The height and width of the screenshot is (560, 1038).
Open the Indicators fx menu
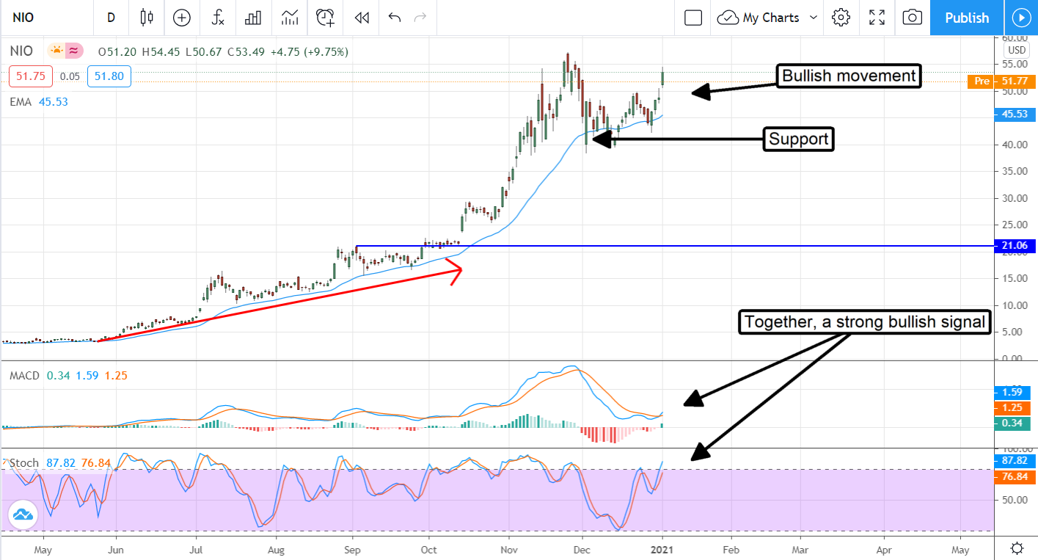tap(218, 18)
